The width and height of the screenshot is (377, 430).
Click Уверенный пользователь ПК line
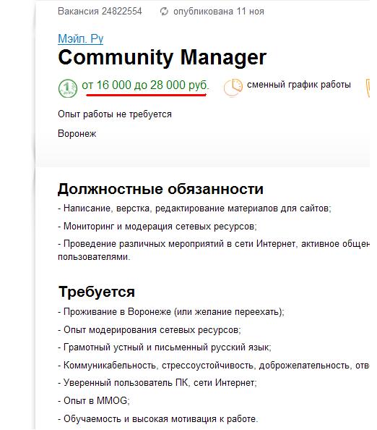(157, 382)
